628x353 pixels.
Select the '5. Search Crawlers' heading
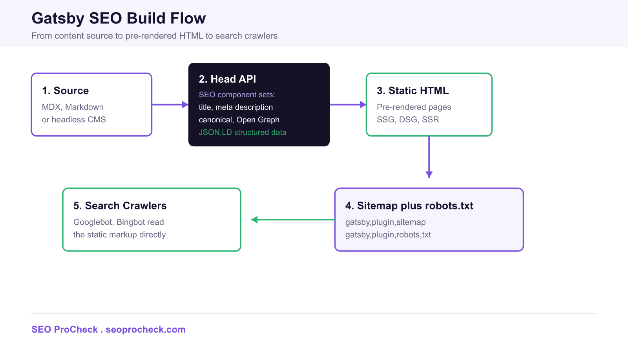[120, 206]
